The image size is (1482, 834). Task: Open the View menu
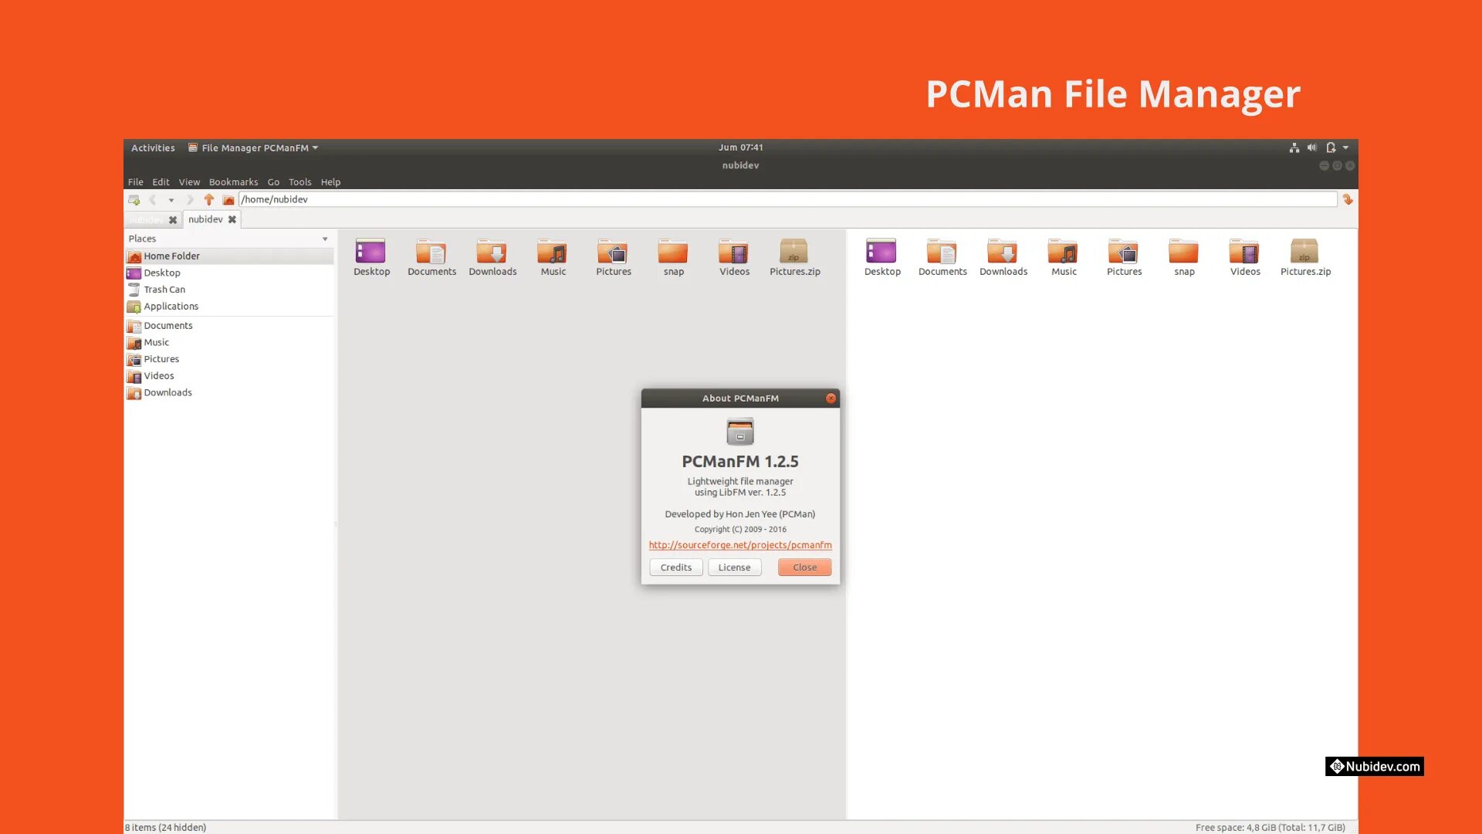click(x=188, y=181)
